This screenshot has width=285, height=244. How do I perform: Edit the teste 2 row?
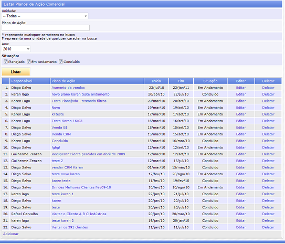(x=241, y=161)
